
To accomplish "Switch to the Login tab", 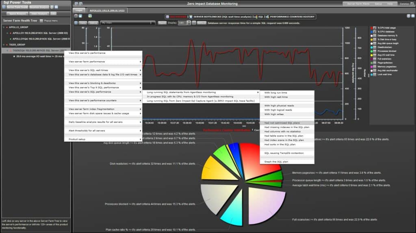I will 79,10.
